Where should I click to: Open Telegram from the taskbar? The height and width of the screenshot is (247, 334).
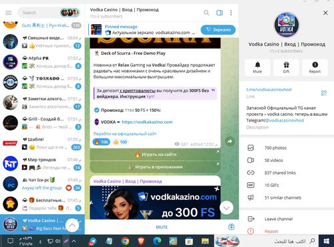point(93,241)
